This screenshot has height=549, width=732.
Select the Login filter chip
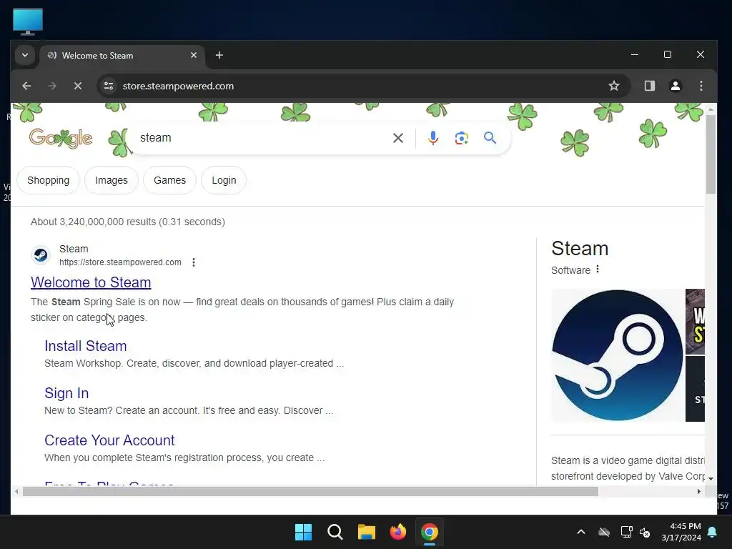(224, 180)
